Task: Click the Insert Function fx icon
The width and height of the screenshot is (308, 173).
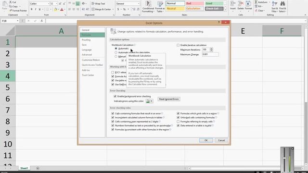Action: [42, 21]
